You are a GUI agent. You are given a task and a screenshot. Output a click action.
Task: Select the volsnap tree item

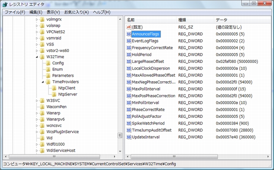(x=53, y=25)
